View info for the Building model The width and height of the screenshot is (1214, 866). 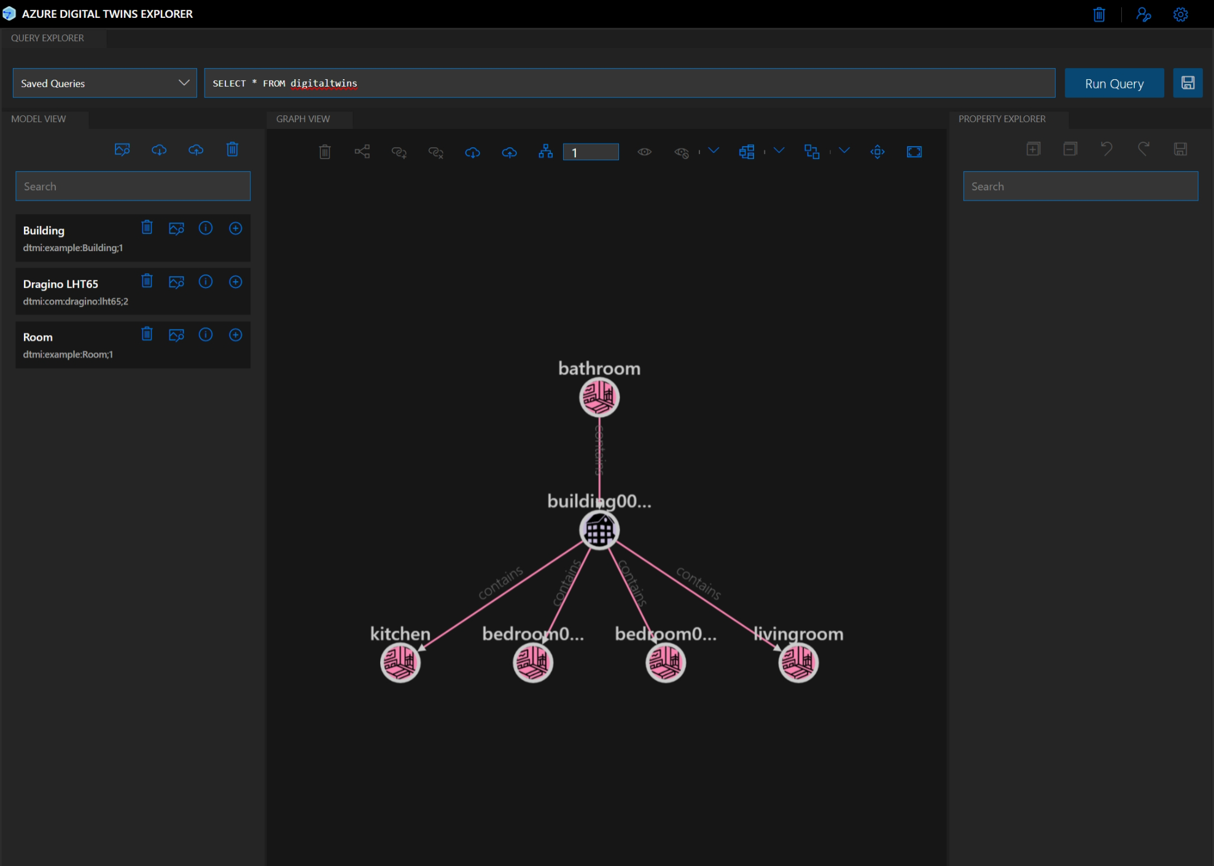coord(206,228)
